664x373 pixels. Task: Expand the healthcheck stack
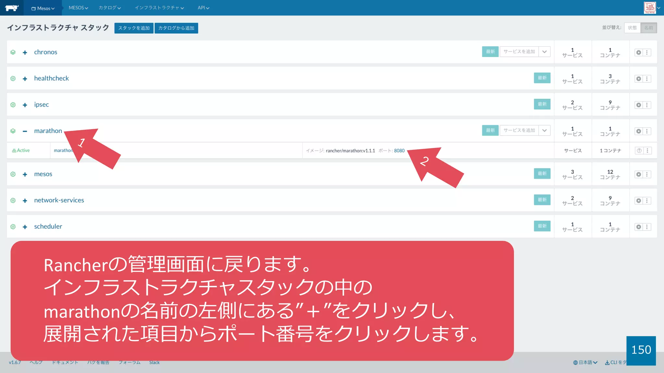pos(25,79)
